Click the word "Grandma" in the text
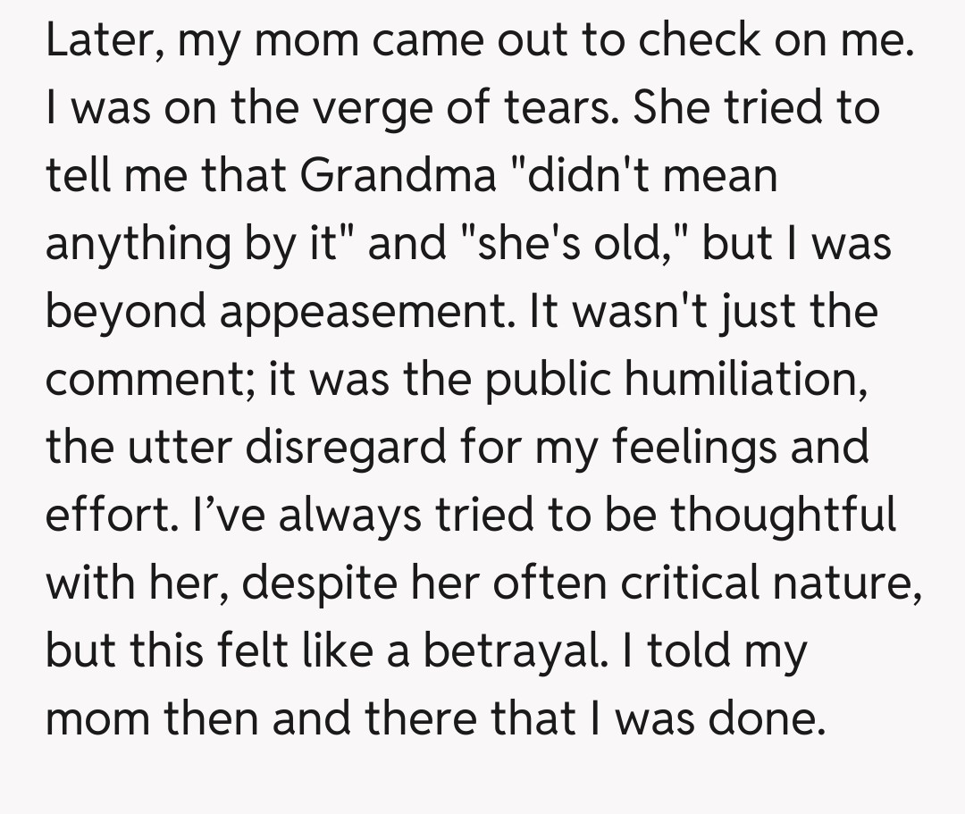This screenshot has width=965, height=814. click(398, 176)
